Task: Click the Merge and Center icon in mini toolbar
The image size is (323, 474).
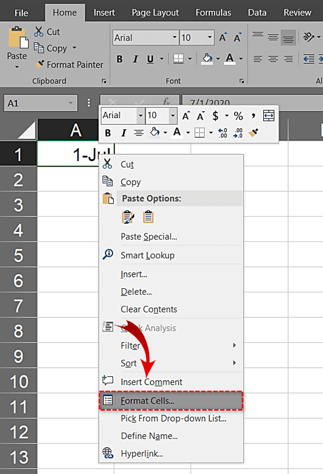Action: pos(269,116)
